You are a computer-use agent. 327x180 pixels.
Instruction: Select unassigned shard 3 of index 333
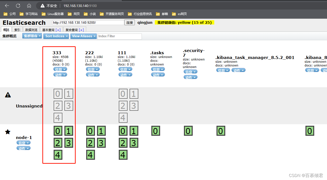69,106
